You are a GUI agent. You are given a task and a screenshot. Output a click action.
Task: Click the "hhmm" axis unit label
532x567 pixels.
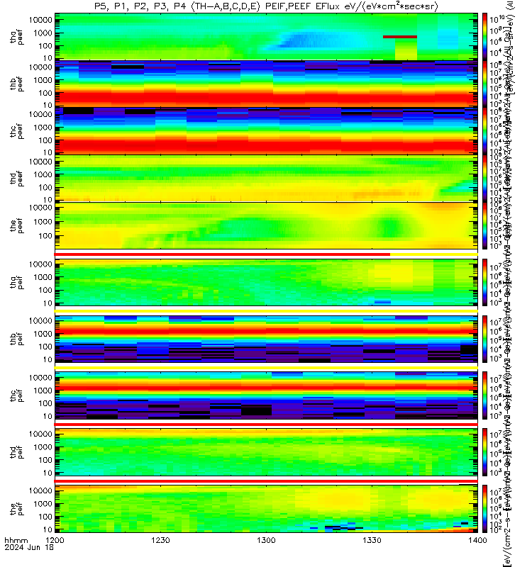click(x=16, y=540)
